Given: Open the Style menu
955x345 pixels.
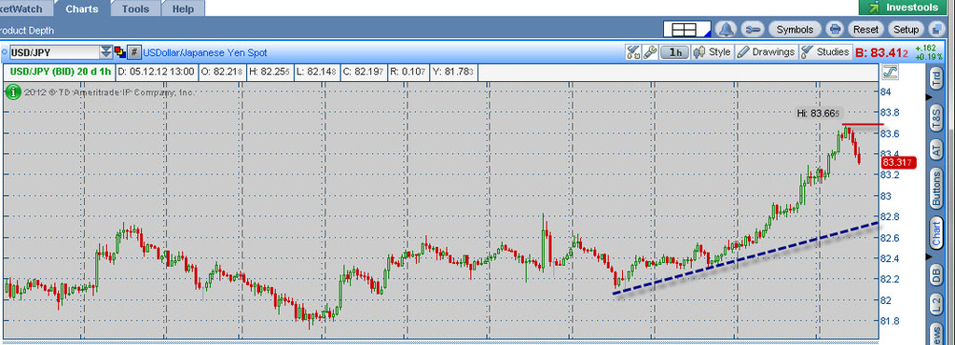Looking at the screenshot, I should tap(712, 52).
